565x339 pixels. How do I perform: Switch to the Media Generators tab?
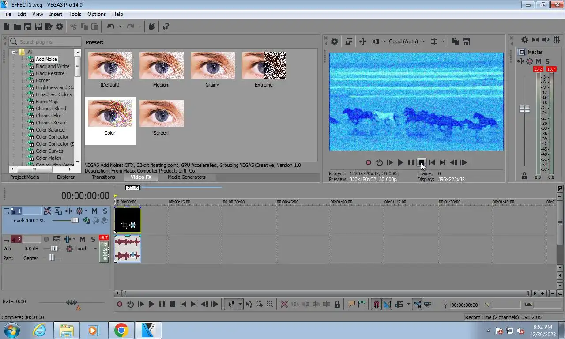pyautogui.click(x=186, y=177)
